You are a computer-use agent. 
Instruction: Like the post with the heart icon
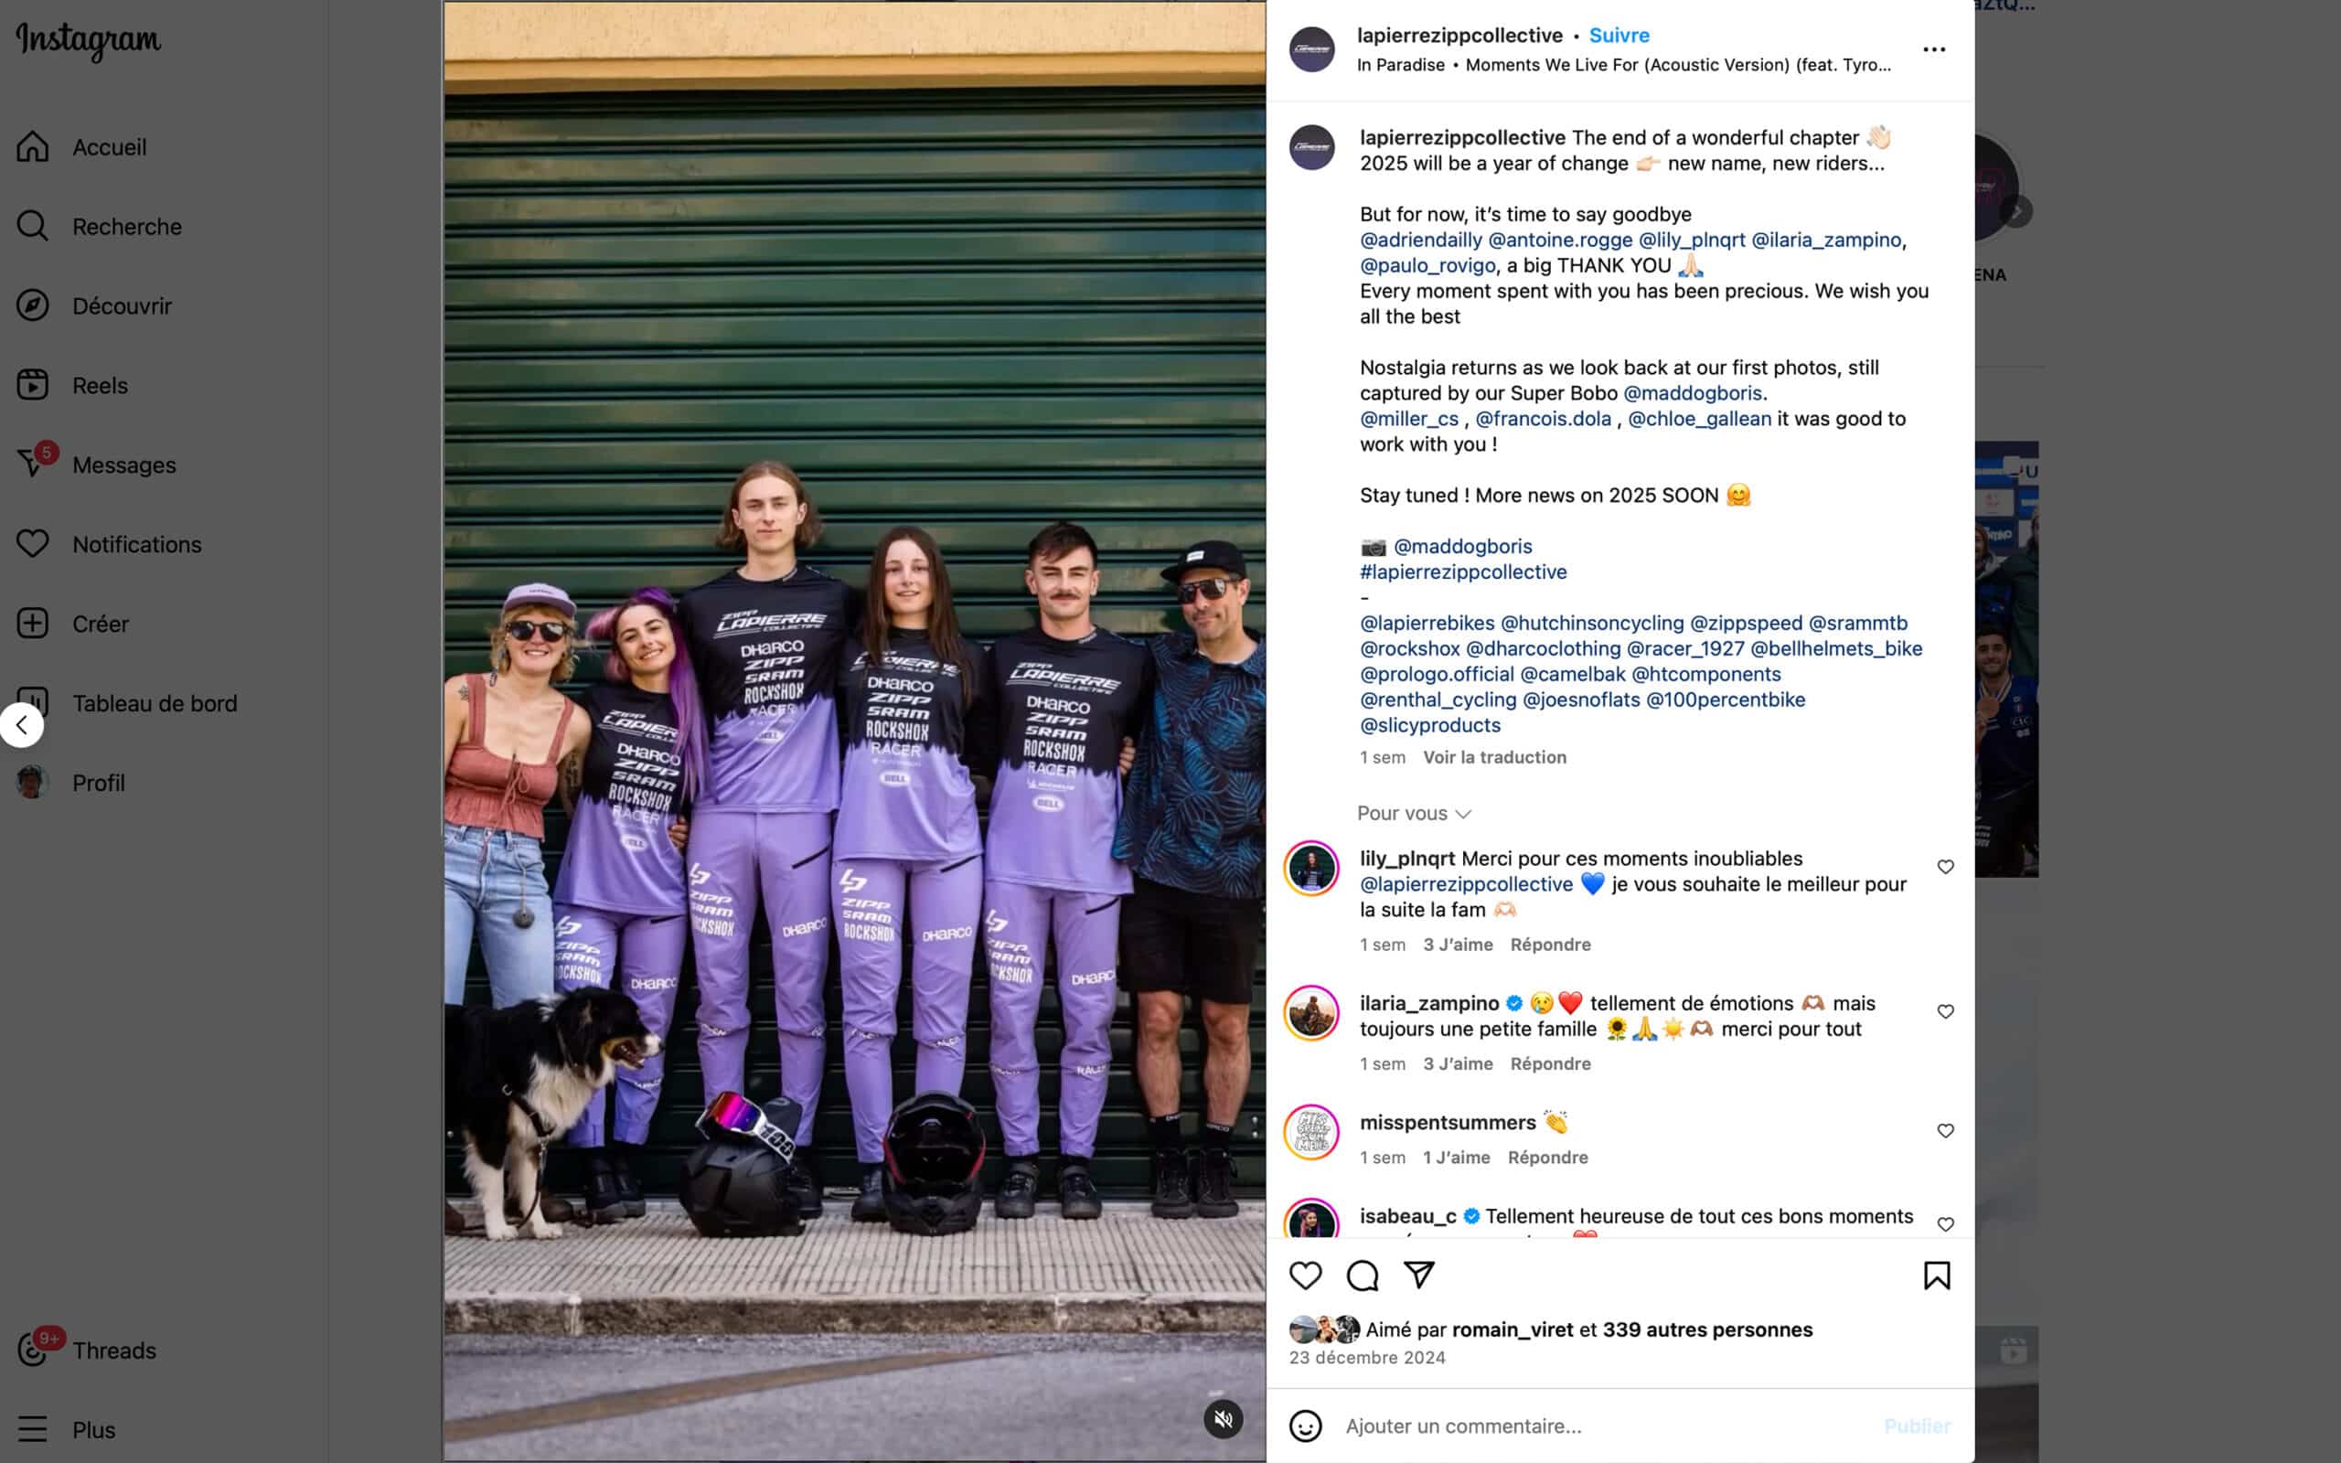click(1305, 1276)
